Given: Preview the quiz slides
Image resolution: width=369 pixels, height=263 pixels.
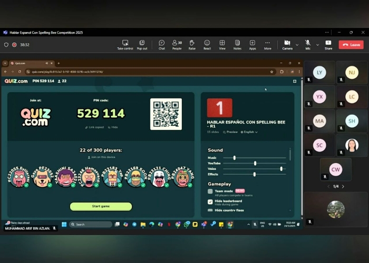Looking at the screenshot, I should coord(230,132).
